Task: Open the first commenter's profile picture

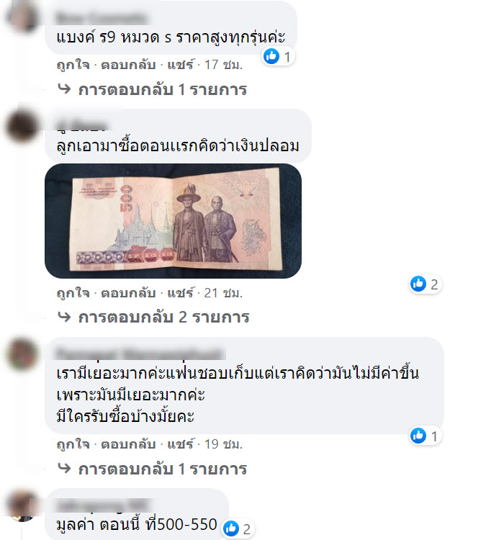Action: coord(22,16)
